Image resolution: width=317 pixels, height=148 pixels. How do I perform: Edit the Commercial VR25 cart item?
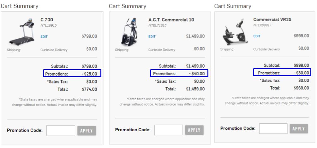pos(257,36)
